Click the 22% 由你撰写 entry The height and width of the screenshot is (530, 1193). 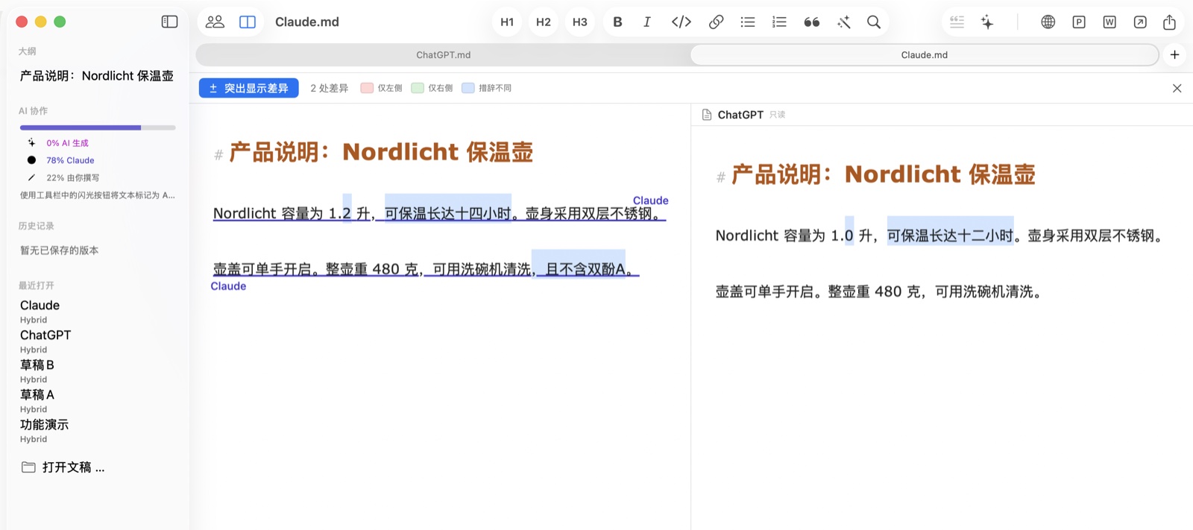point(72,177)
